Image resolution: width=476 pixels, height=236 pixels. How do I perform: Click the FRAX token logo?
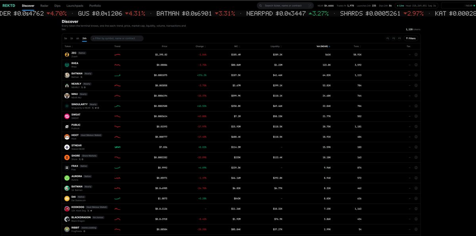[67, 168]
